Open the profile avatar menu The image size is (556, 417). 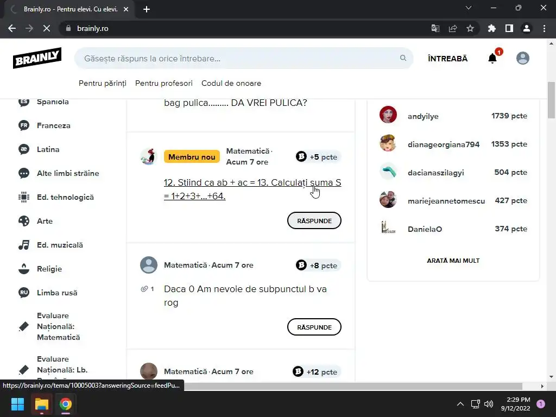tap(523, 58)
